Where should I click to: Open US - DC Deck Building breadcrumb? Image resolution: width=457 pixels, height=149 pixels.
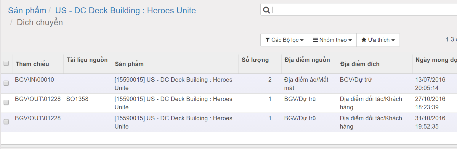126,11
